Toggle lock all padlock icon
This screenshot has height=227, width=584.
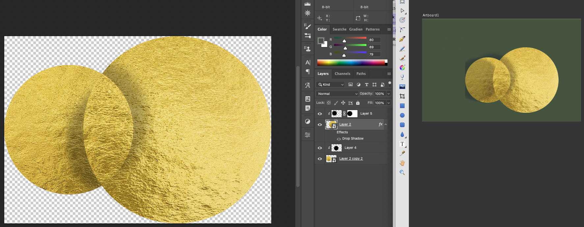(x=358, y=103)
